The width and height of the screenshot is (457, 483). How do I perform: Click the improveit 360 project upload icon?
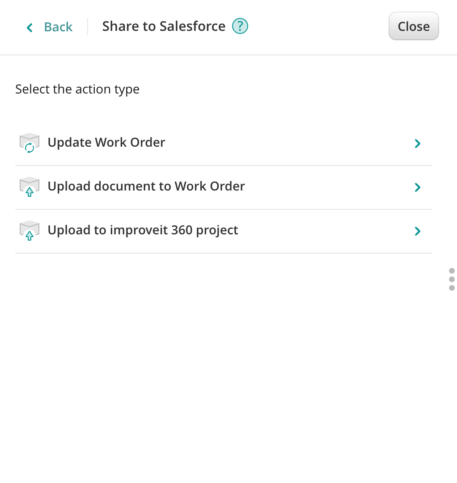point(30,231)
